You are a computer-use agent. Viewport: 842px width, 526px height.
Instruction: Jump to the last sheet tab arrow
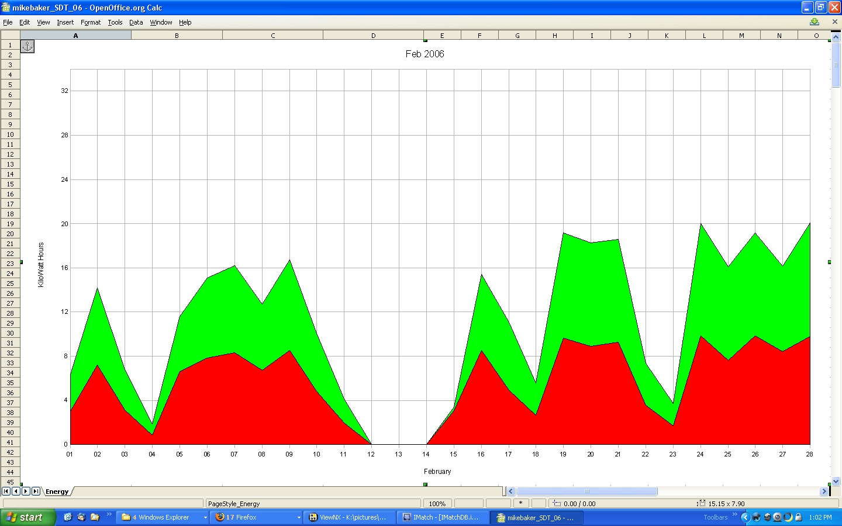click(x=36, y=492)
